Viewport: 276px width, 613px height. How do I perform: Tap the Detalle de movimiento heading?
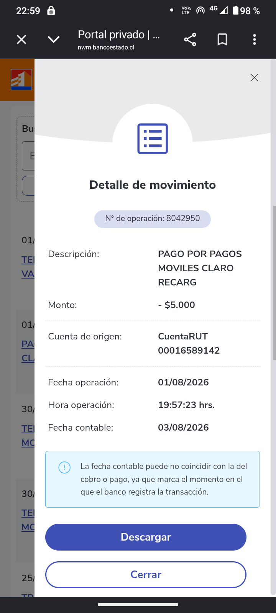coord(153,185)
